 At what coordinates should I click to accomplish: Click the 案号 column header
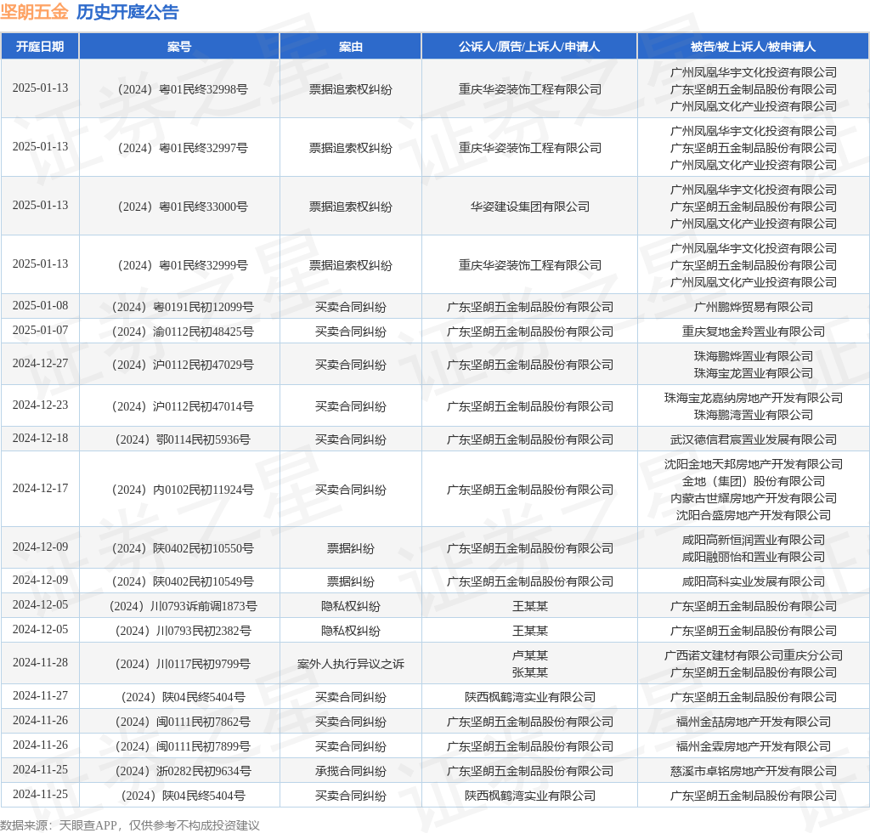point(179,47)
